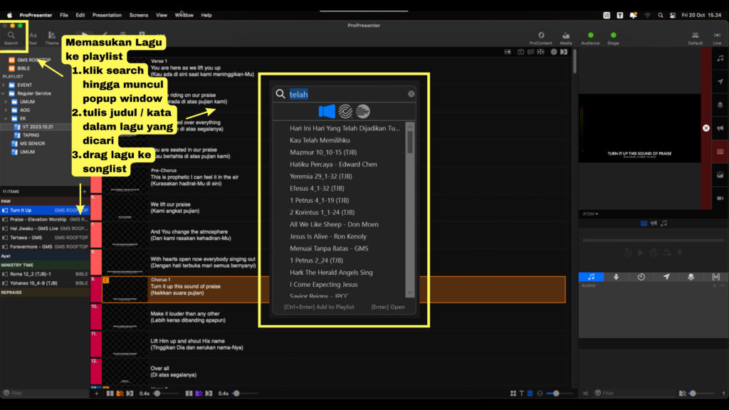
Task: Toggle the blue slide layer under preview
Action: [x=644, y=223]
